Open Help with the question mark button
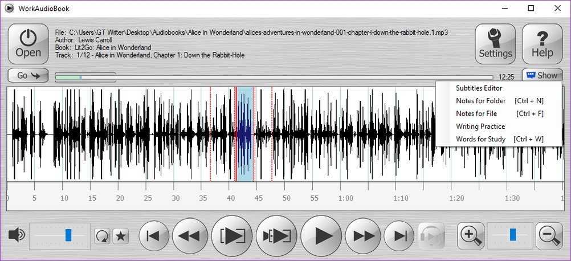The height and width of the screenshot is (261, 571). coord(542,44)
